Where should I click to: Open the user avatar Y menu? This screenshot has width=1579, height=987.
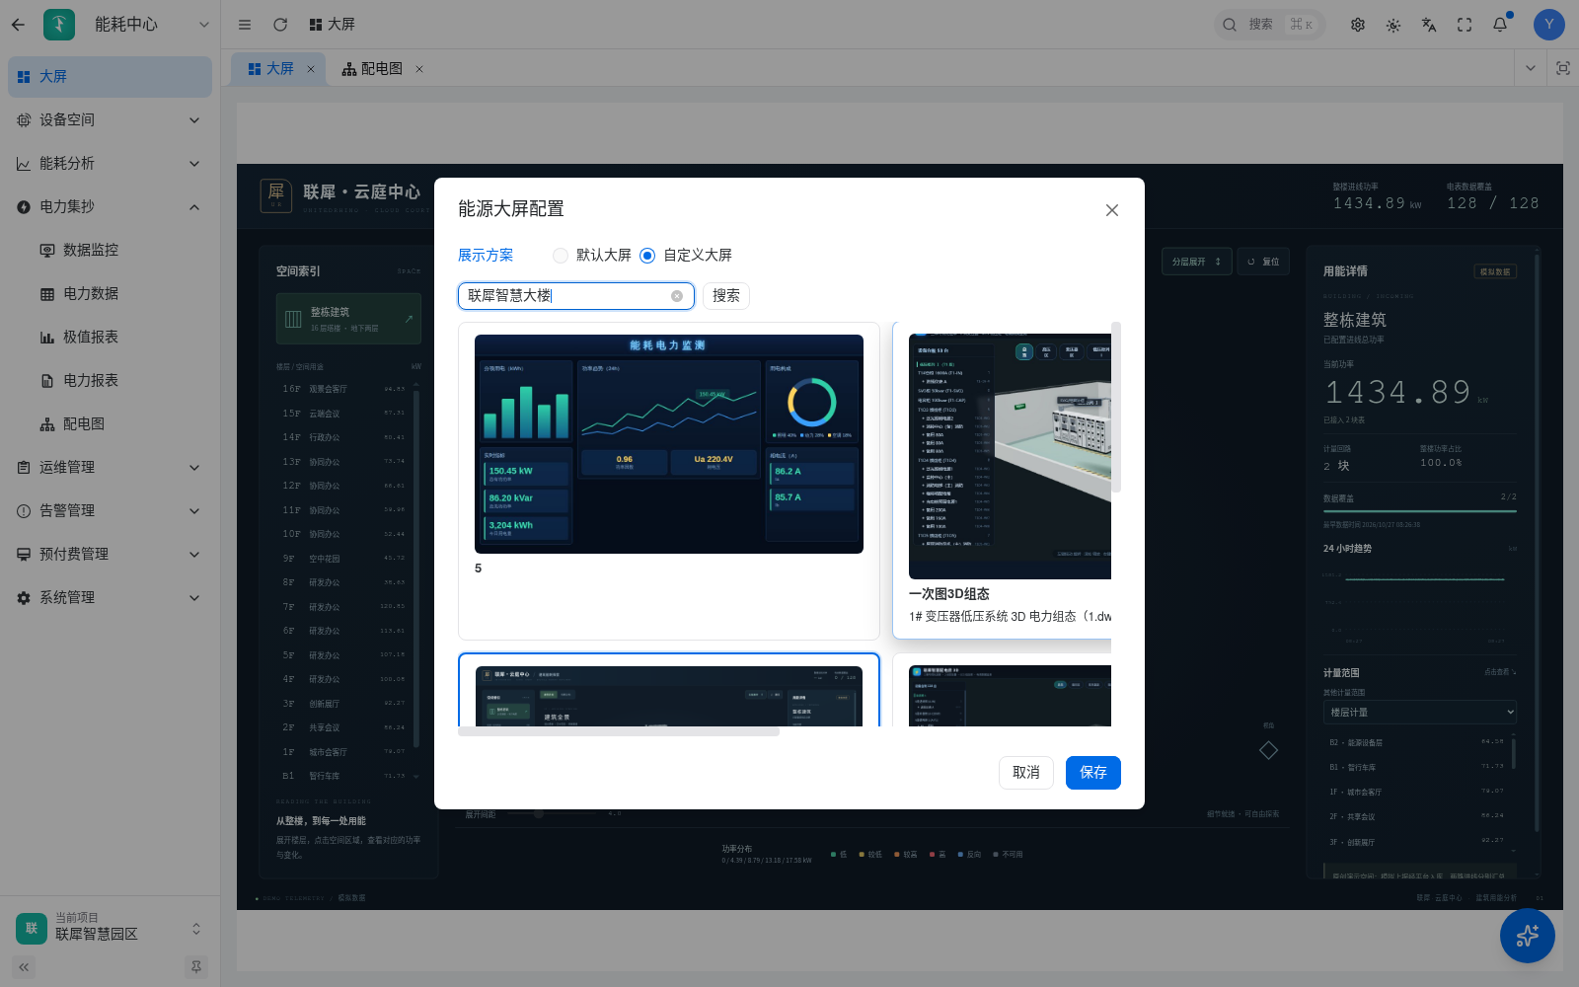1549,25
